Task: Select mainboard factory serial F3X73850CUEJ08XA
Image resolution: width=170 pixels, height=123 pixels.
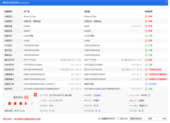Action: [x=33, y=65]
